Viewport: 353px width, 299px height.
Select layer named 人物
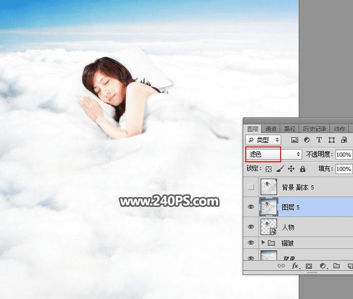[x=288, y=227]
